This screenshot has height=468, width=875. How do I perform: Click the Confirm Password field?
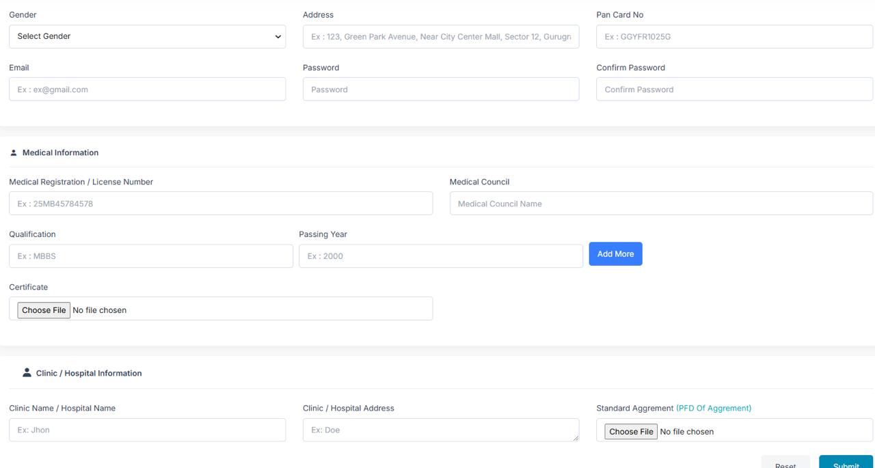click(x=734, y=90)
